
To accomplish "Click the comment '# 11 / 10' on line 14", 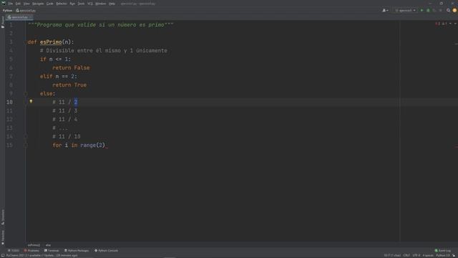I will (x=67, y=137).
